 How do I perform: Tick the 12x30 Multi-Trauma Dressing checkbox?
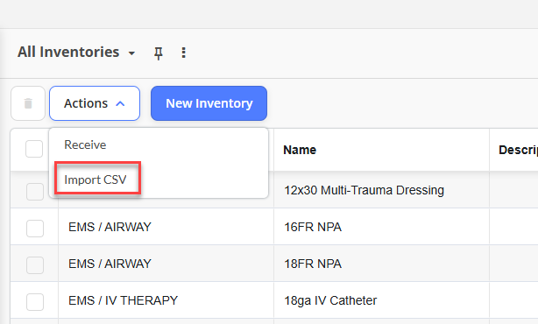point(35,191)
